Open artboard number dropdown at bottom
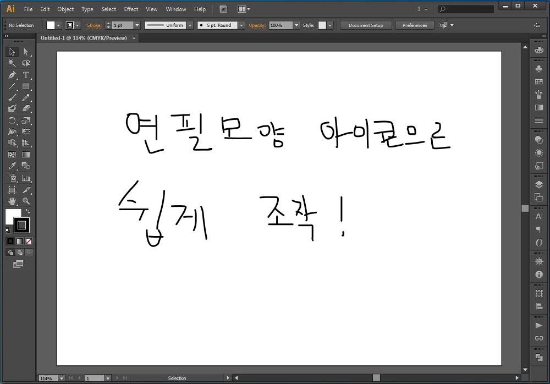 (108, 378)
